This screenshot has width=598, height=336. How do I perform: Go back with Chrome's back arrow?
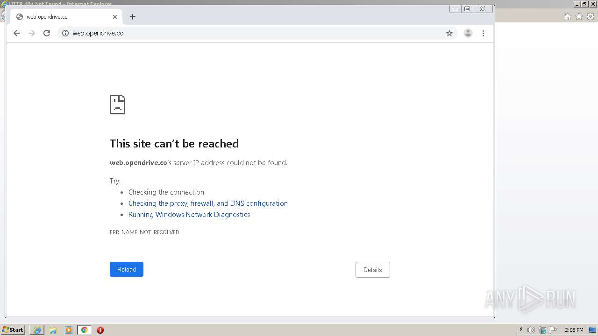[17, 33]
